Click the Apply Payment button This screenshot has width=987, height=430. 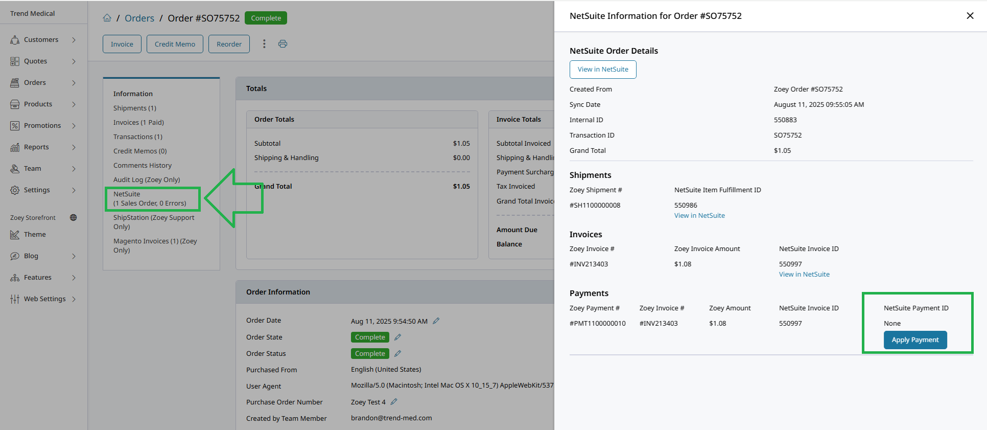[915, 340]
